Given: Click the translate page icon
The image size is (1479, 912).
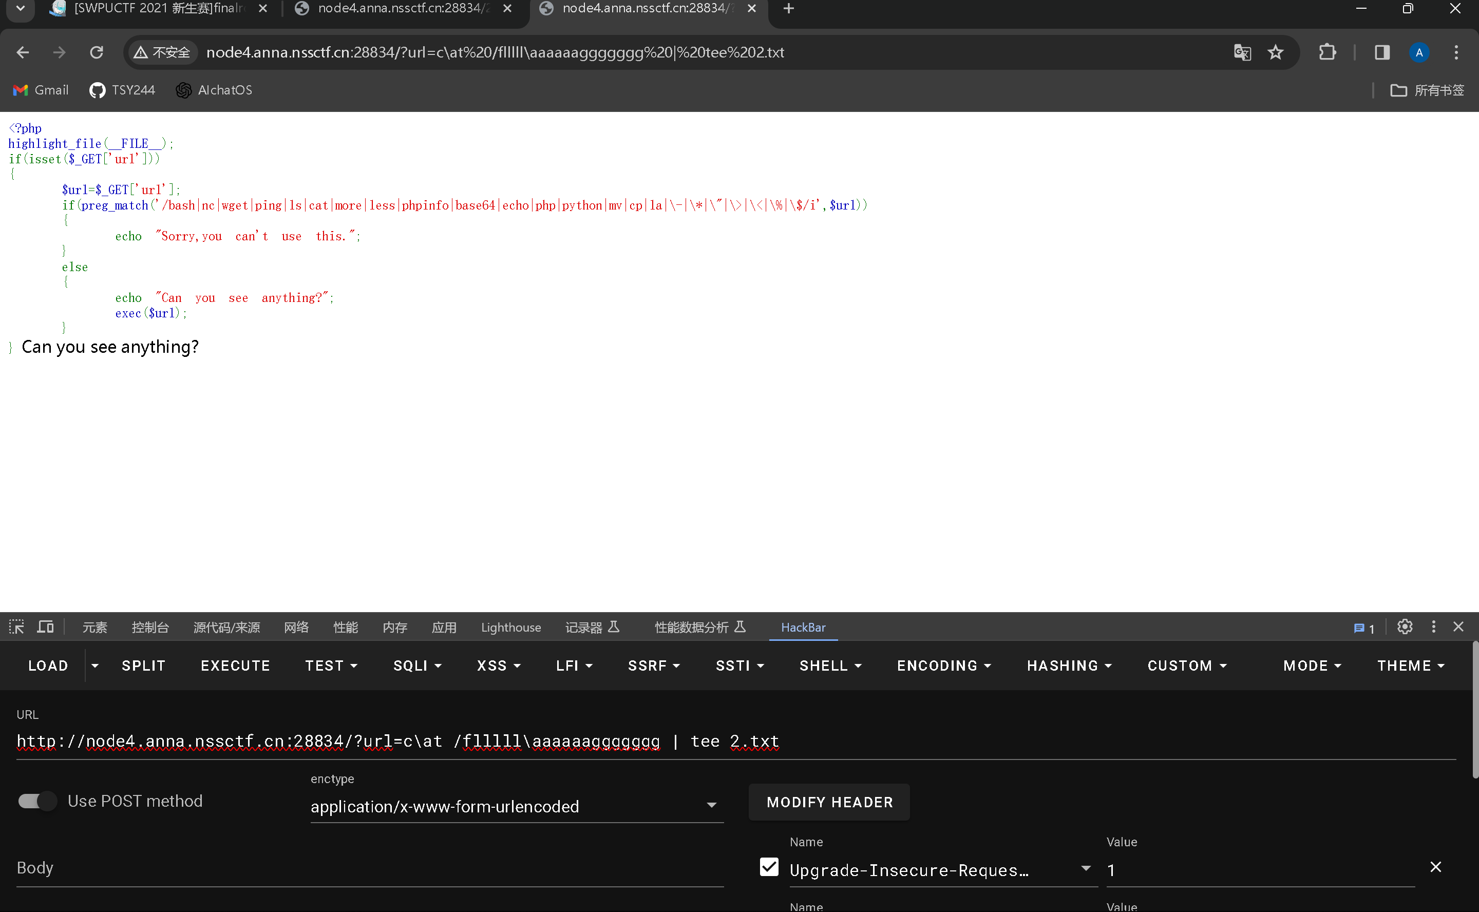Looking at the screenshot, I should click(1242, 52).
